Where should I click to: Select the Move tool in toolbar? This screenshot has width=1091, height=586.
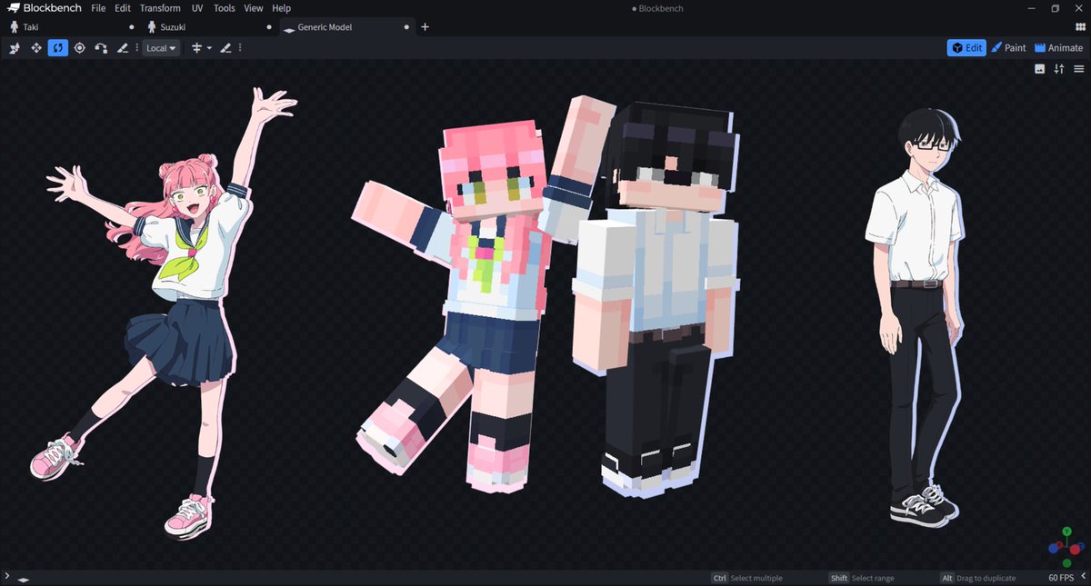(x=36, y=48)
